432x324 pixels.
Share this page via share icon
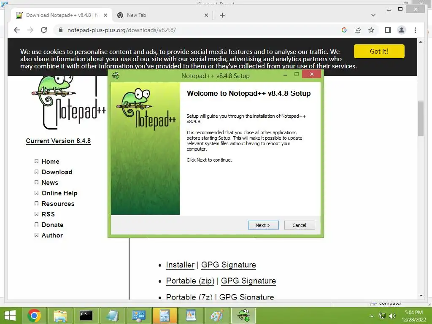(358, 30)
